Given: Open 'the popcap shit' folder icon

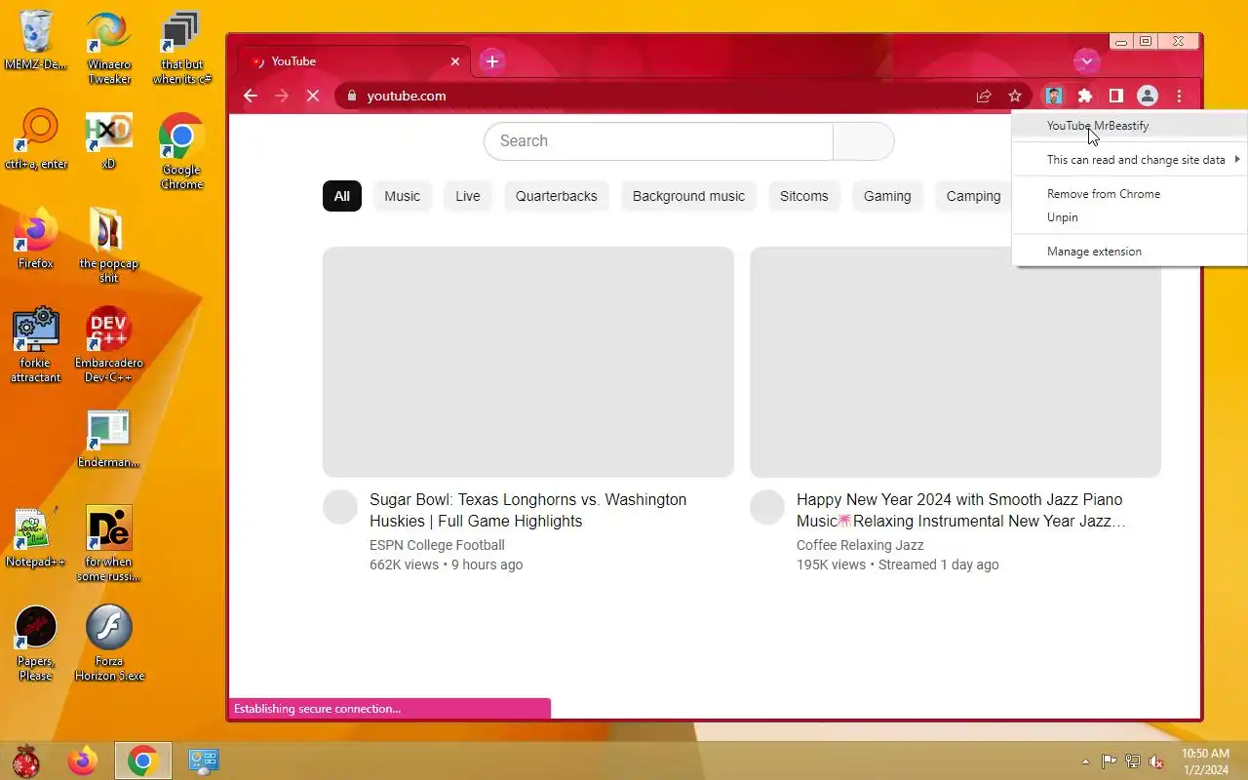Looking at the screenshot, I should point(109,230).
